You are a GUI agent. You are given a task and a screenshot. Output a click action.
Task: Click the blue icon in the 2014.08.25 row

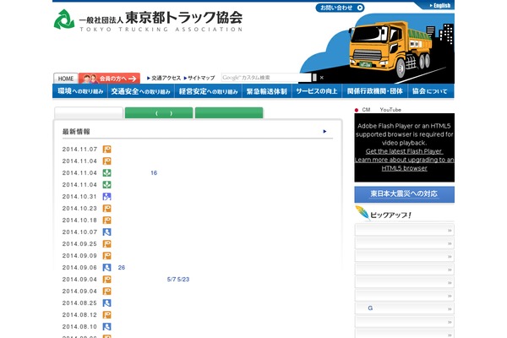pyautogui.click(x=106, y=303)
